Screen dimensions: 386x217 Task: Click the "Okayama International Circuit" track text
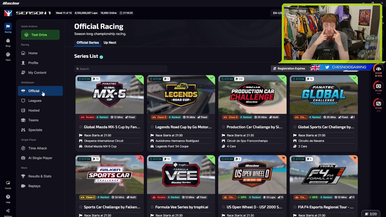tap(104, 141)
